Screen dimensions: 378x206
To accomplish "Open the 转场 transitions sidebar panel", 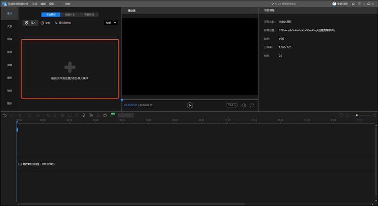I will tap(10, 52).
